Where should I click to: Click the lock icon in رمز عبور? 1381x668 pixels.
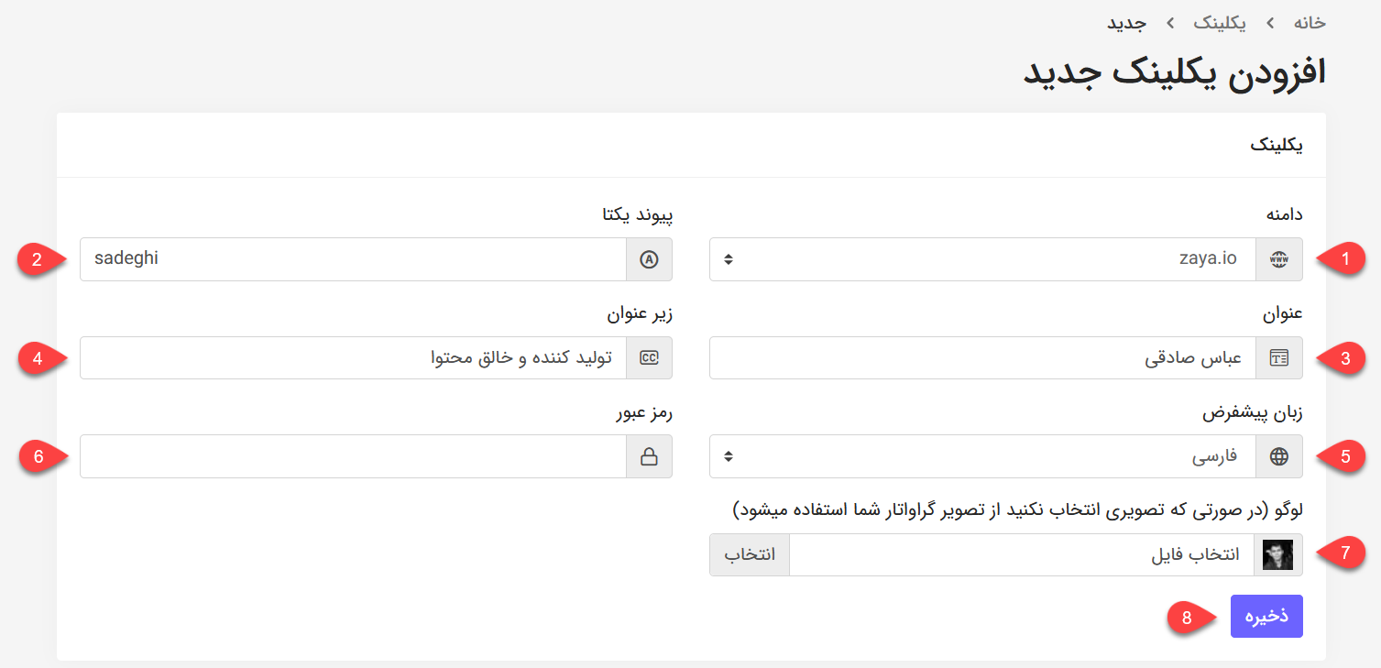click(x=649, y=456)
